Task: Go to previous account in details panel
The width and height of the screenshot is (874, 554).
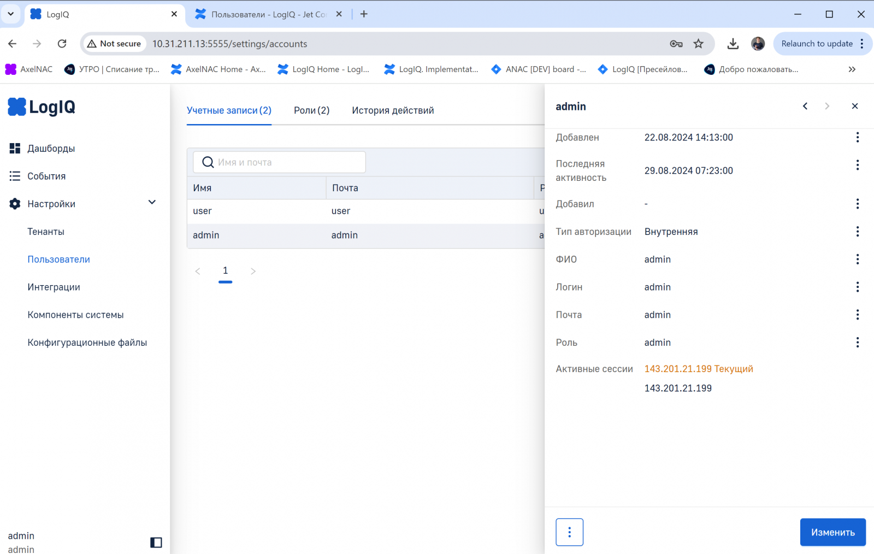Action: click(805, 106)
